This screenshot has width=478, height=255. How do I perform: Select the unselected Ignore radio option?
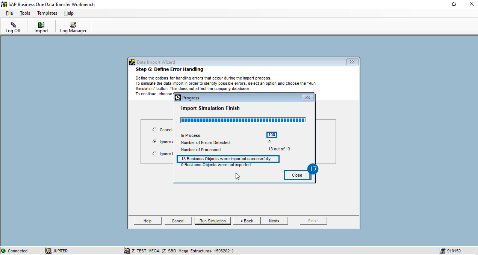point(155,154)
